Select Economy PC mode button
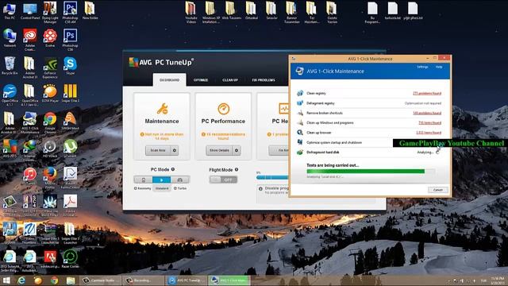 tap(143, 180)
